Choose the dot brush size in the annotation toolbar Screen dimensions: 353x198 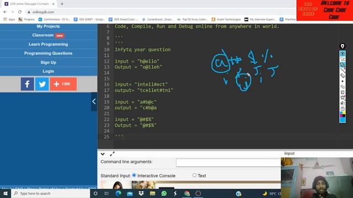[343, 81]
